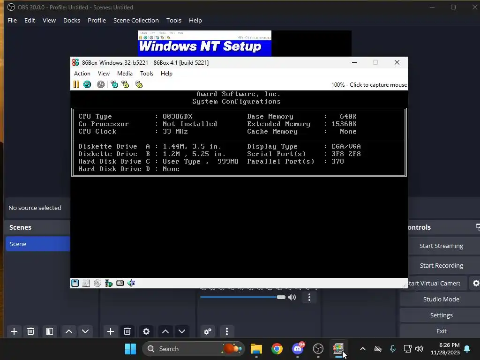Open the OBS Edit menu
The image size is (480, 360).
(x=30, y=20)
